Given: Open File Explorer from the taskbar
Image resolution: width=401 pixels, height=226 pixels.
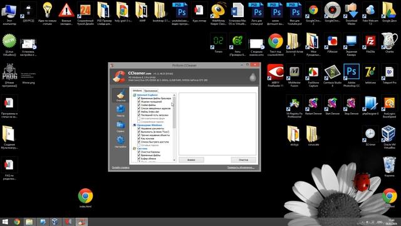Looking at the screenshot, I should pos(29,222).
